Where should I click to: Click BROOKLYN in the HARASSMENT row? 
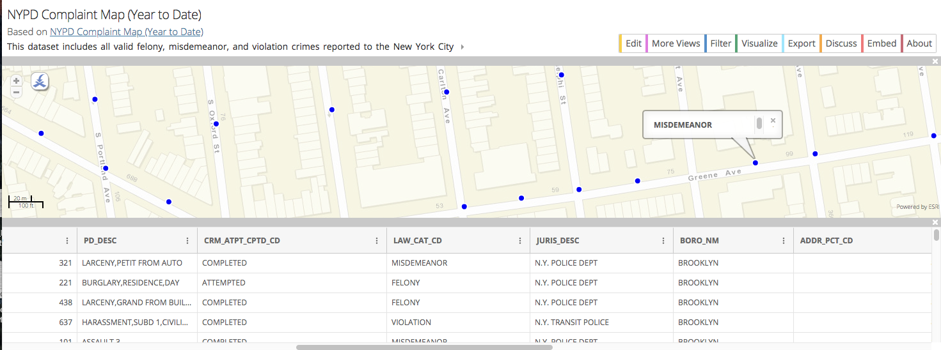point(733,323)
